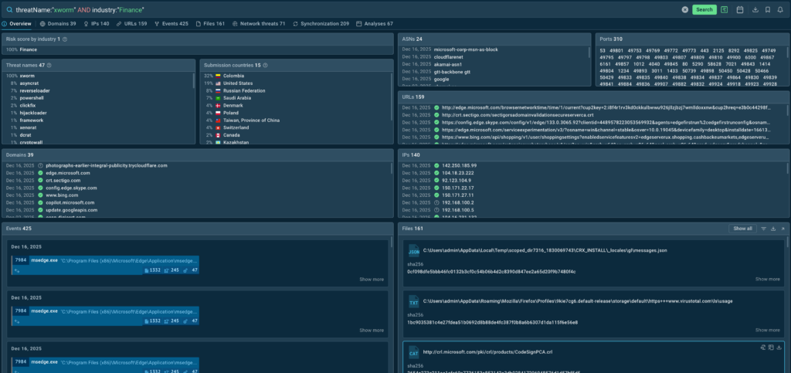
Task: Open the calendar date filter icon
Action: [739, 9]
